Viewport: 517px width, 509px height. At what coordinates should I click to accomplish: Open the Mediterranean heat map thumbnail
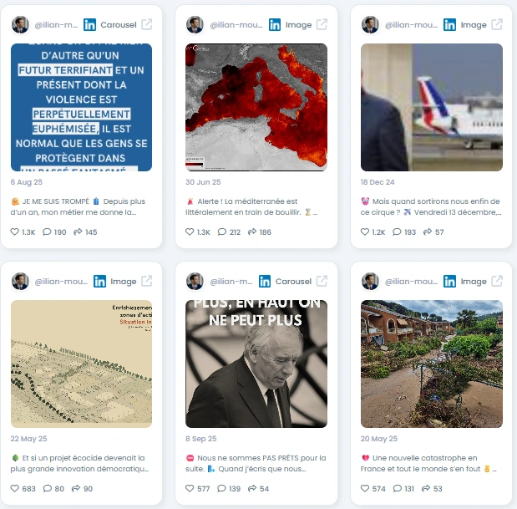point(256,107)
